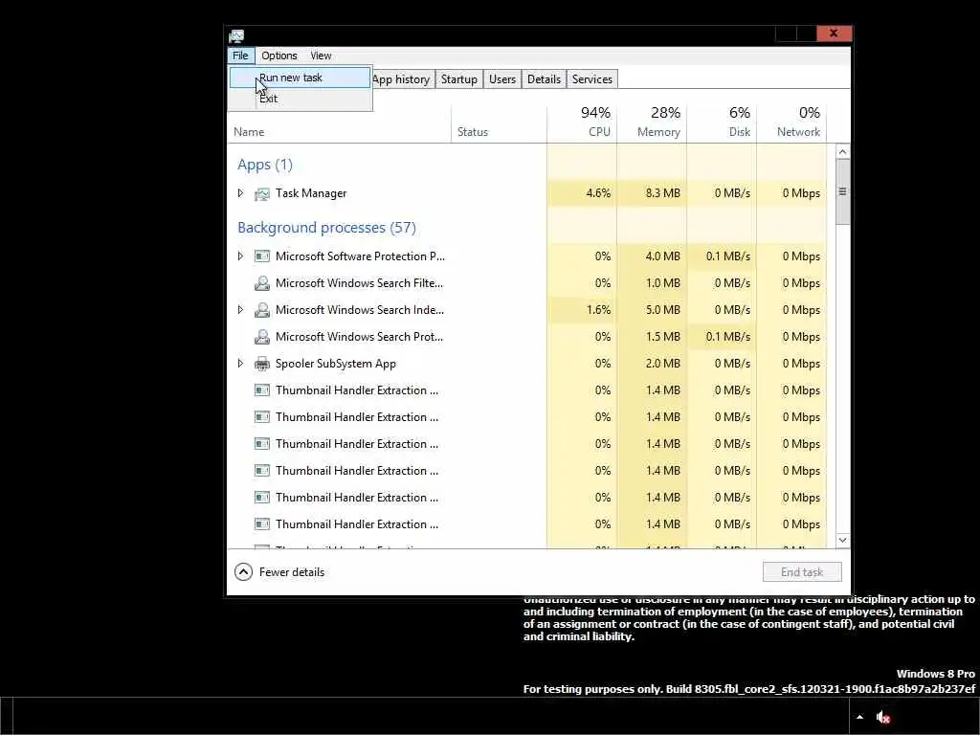Screen dimensions: 980x735
Task: Show hidden tray icons arrow
Action: [x=860, y=717]
